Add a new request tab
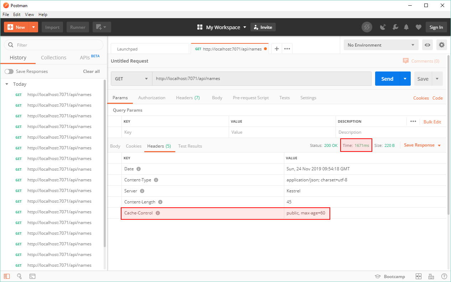This screenshot has height=282, width=451. click(276, 49)
